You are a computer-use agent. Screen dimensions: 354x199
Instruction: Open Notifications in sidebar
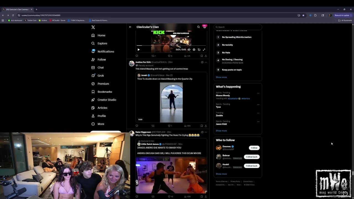pos(103,51)
